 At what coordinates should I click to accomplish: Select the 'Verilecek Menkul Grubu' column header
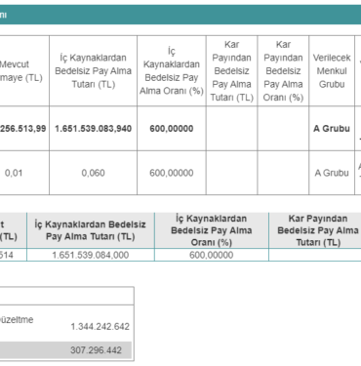coord(332,71)
